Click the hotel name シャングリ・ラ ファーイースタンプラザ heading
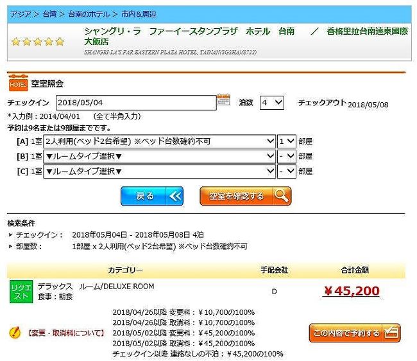The width and height of the screenshot is (417, 361). pos(246,36)
